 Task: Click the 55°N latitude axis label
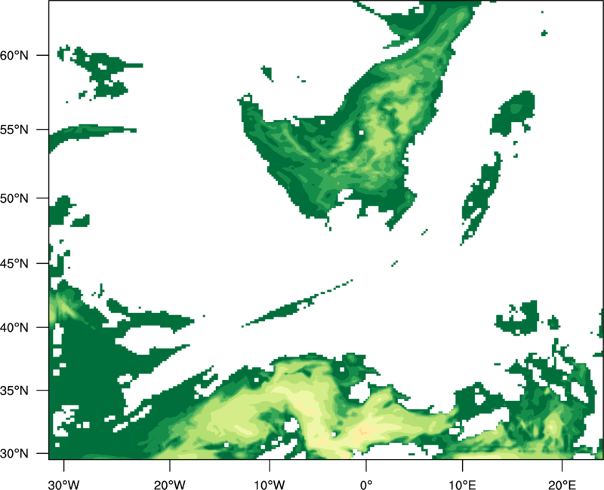(x=14, y=130)
